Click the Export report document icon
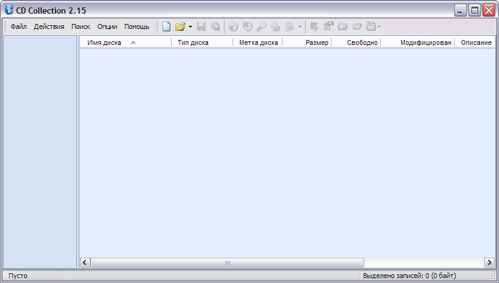 (290, 26)
